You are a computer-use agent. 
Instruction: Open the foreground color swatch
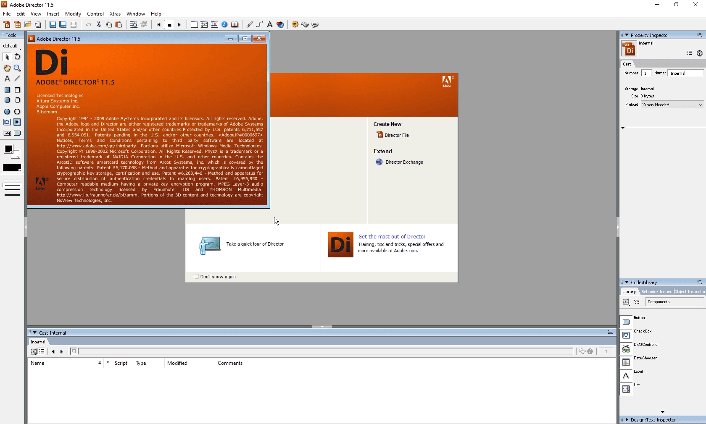pos(8,149)
